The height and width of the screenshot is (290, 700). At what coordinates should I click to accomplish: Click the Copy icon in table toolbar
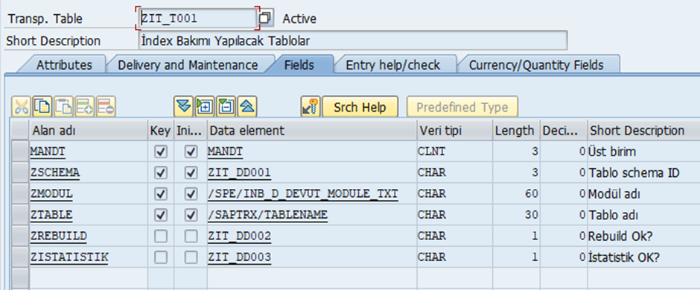coord(42,107)
